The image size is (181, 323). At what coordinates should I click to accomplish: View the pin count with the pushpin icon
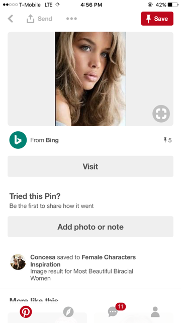click(167, 140)
